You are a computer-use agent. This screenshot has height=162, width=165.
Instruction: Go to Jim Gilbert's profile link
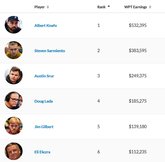pyautogui.click(x=44, y=127)
